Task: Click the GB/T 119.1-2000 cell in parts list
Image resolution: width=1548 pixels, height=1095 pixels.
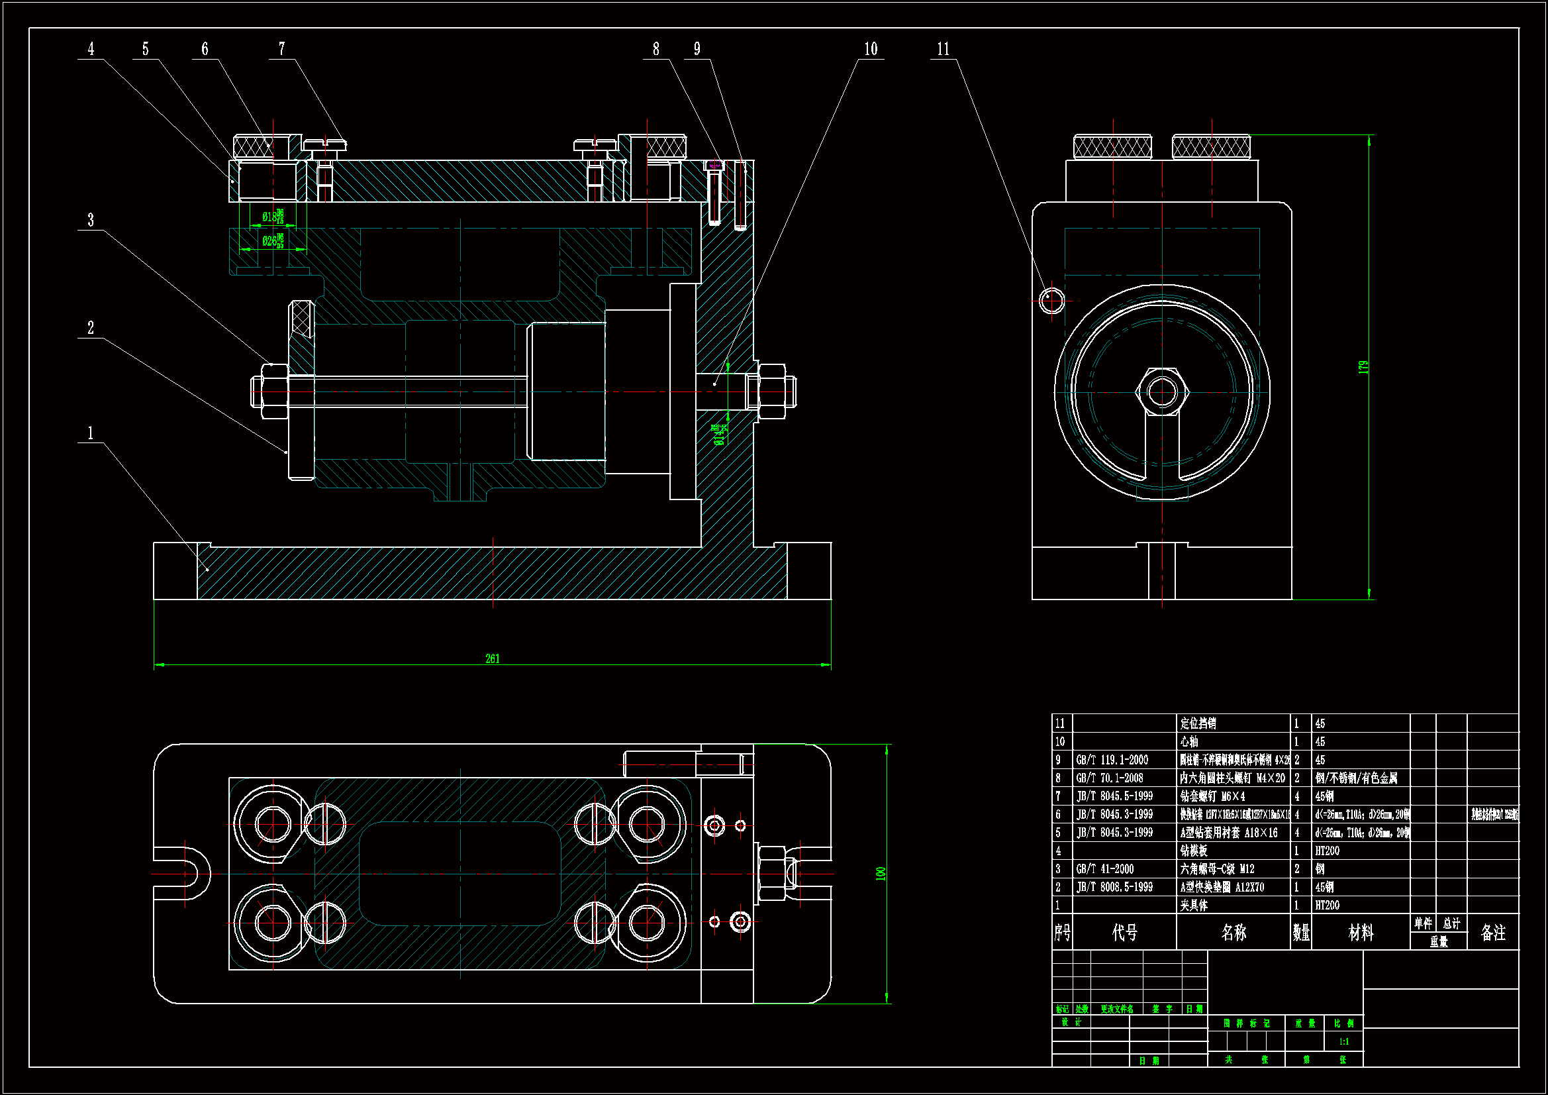Action: click(1112, 760)
